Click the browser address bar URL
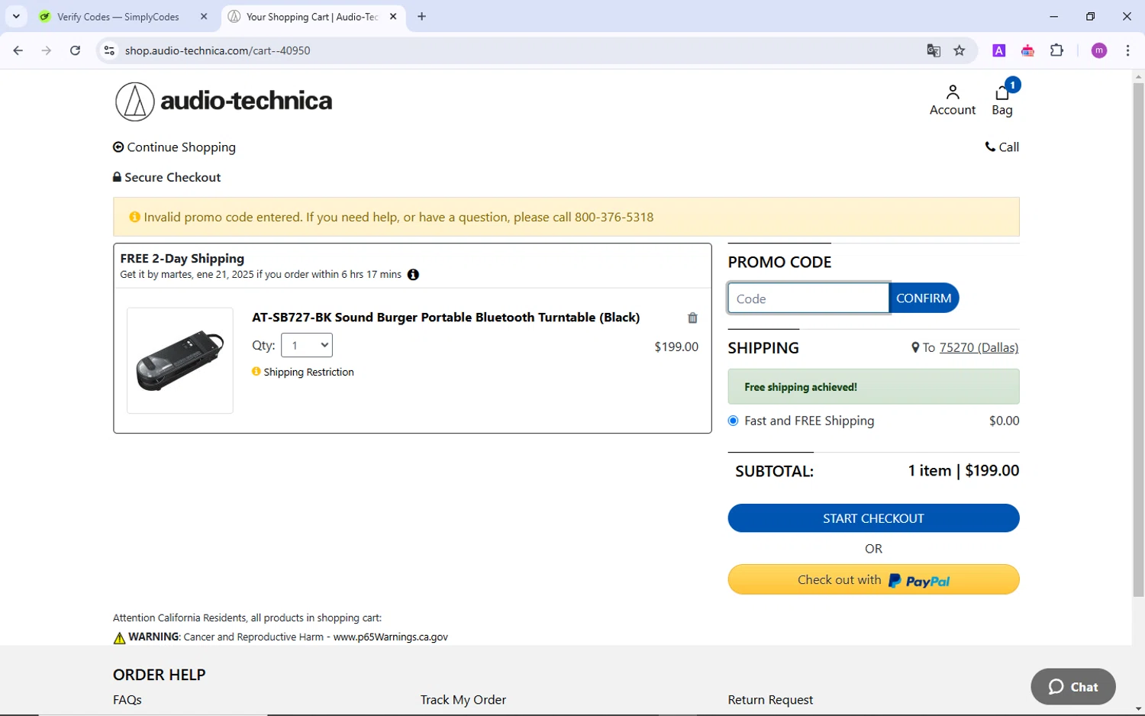 [218, 50]
